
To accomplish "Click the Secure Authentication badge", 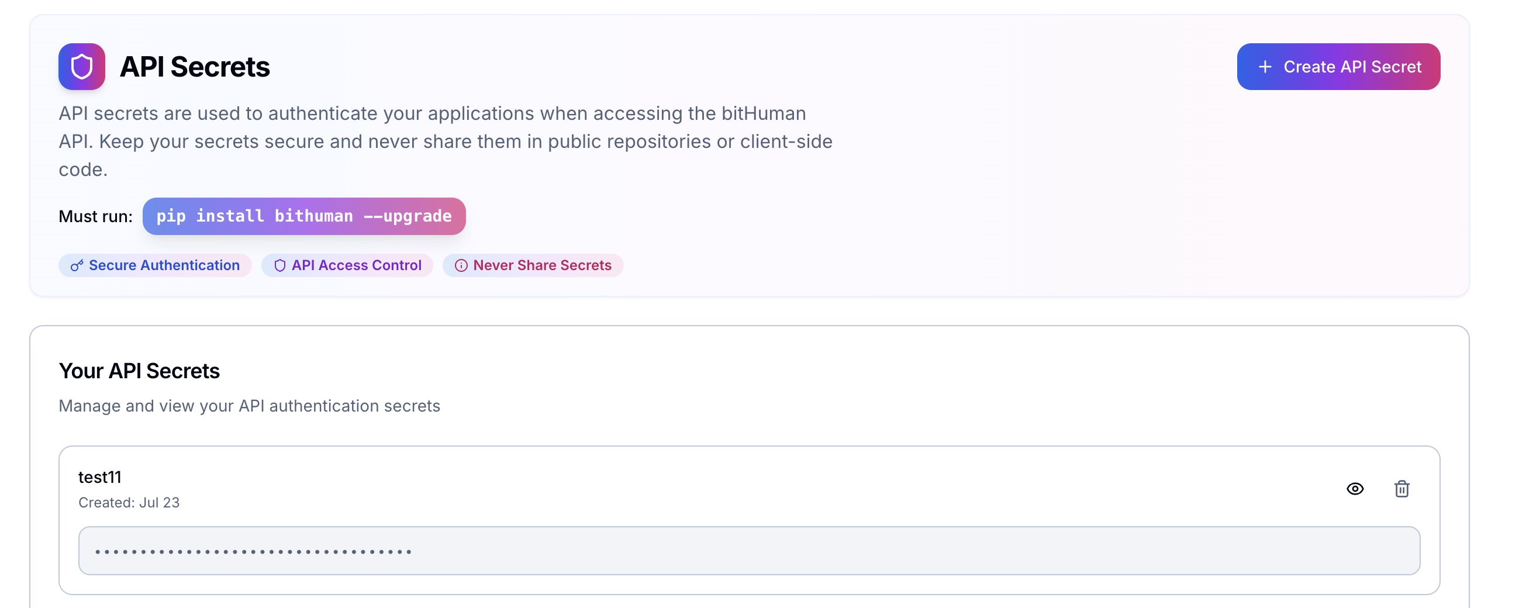I will 154,265.
